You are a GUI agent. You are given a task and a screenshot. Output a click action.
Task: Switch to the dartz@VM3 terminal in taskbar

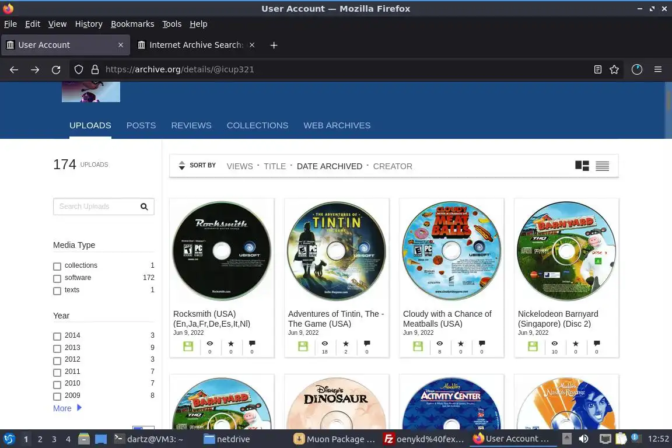148,439
